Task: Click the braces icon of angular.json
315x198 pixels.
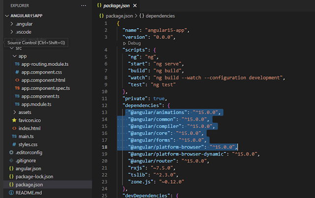Action: pyautogui.click(x=11, y=168)
